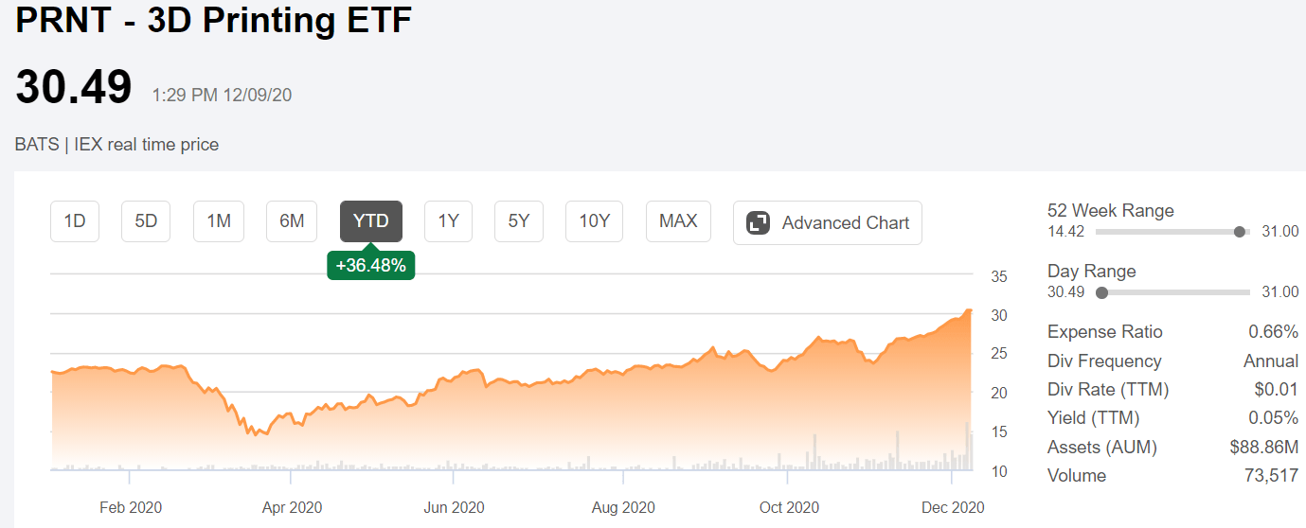Click the chart line peak near Dec 2020

pos(969,310)
